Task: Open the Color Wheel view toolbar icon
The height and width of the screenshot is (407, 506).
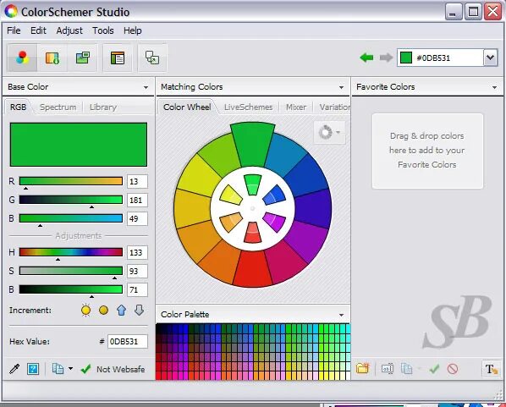Action: (22, 58)
